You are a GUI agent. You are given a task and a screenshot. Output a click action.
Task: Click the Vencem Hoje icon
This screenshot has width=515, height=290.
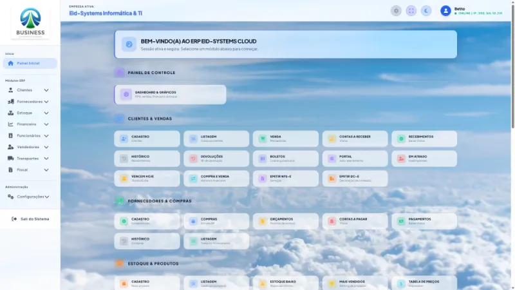point(124,179)
